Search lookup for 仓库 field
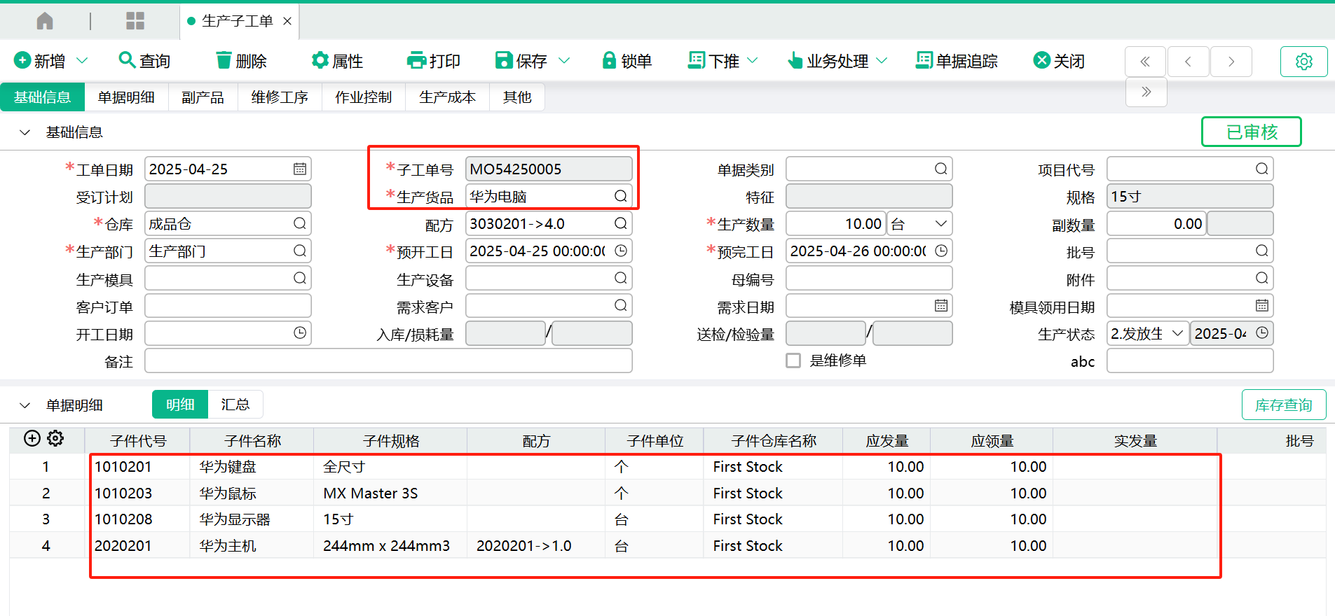Image resolution: width=1335 pixels, height=616 pixels. pyautogui.click(x=300, y=223)
